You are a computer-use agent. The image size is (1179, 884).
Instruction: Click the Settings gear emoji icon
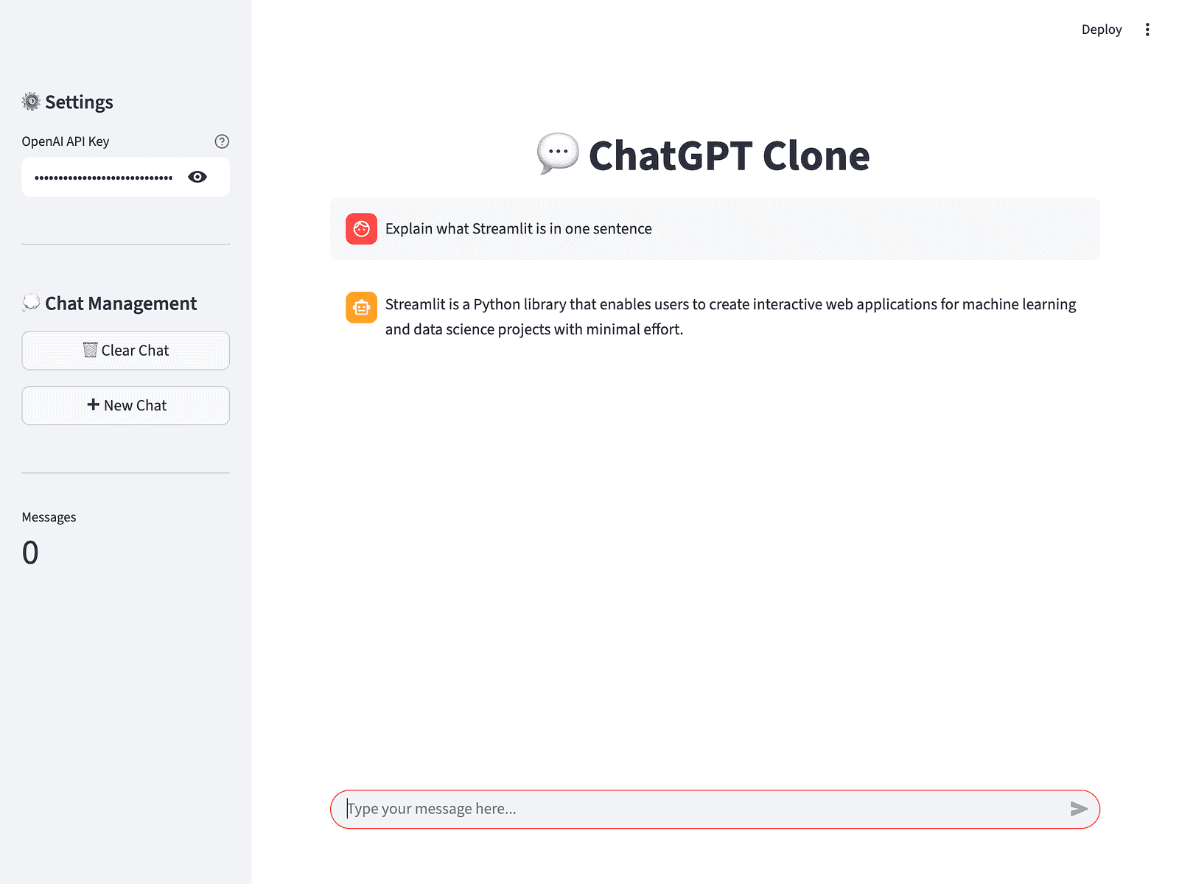(x=31, y=102)
